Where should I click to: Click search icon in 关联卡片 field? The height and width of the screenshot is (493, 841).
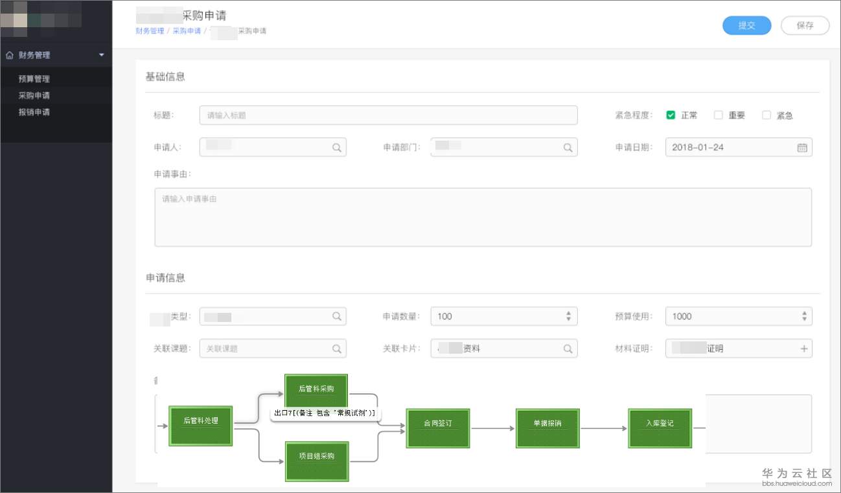568,349
